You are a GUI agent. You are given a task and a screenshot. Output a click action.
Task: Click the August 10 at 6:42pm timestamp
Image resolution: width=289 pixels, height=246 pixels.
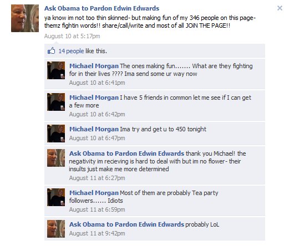pos(97,114)
